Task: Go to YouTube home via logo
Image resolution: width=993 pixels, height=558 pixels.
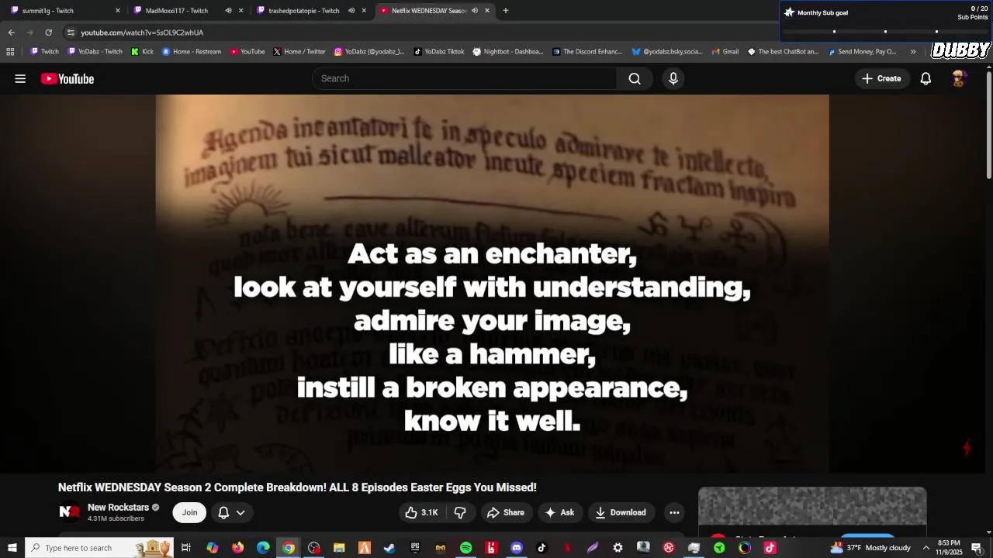Action: pyautogui.click(x=67, y=78)
